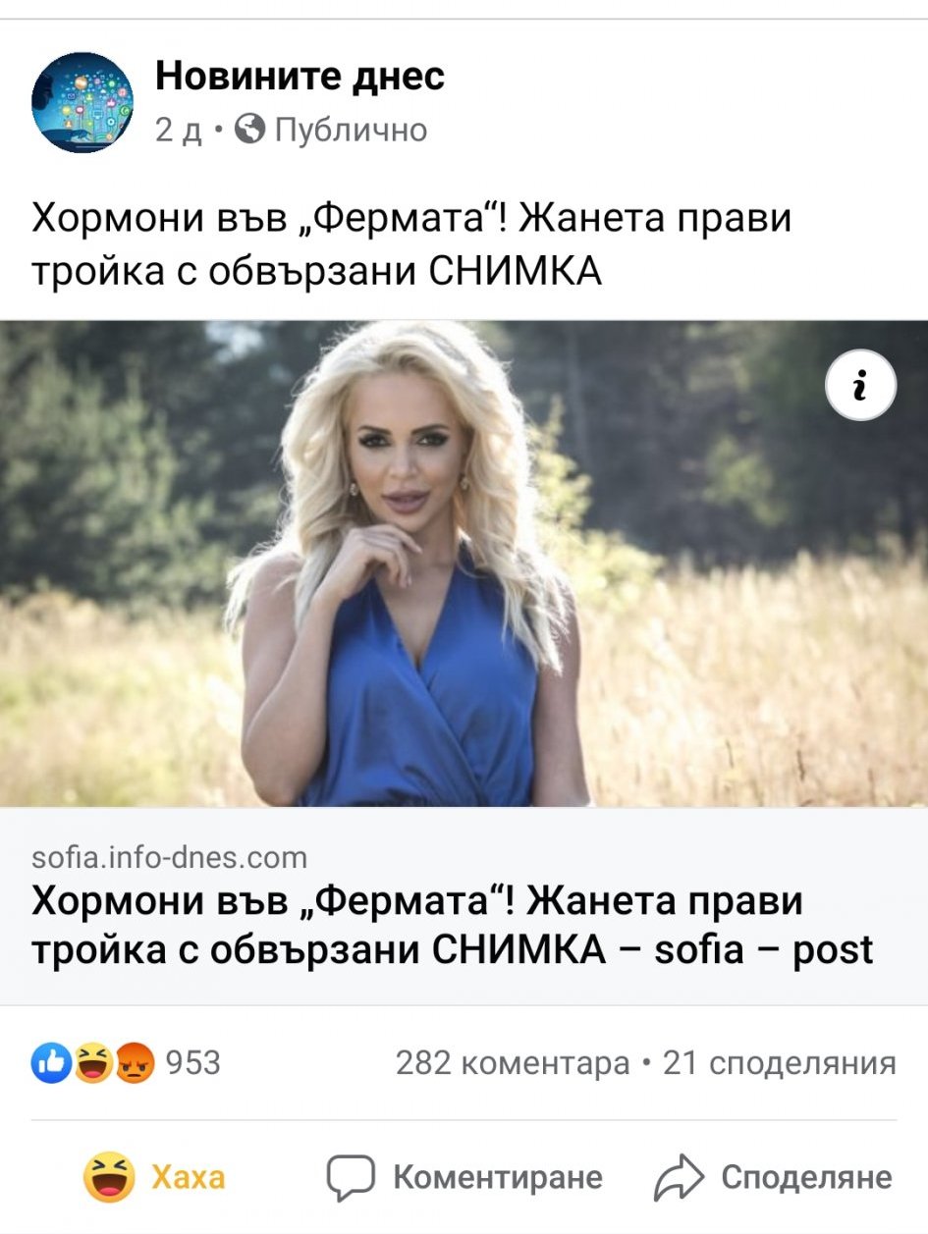Click the angry reaction icon

pos(135,1063)
